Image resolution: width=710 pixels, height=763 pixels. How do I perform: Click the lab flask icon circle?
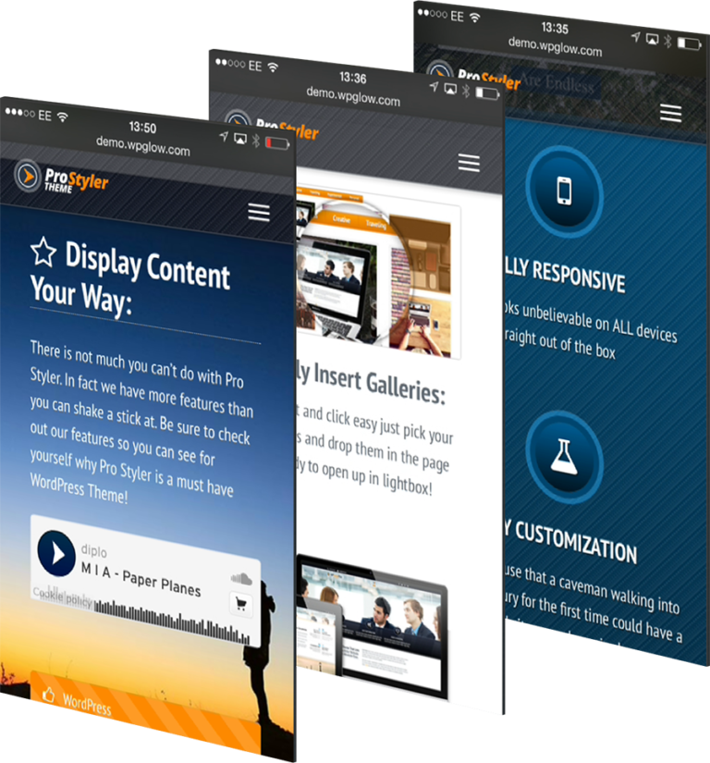click(x=565, y=457)
